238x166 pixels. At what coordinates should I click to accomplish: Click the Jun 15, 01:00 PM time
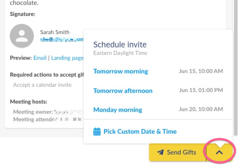[201, 90]
